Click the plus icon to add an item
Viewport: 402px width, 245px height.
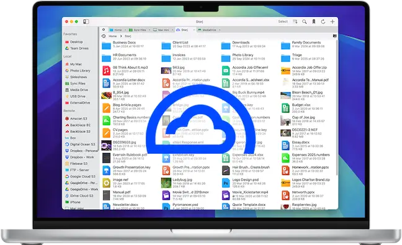[x=333, y=22]
